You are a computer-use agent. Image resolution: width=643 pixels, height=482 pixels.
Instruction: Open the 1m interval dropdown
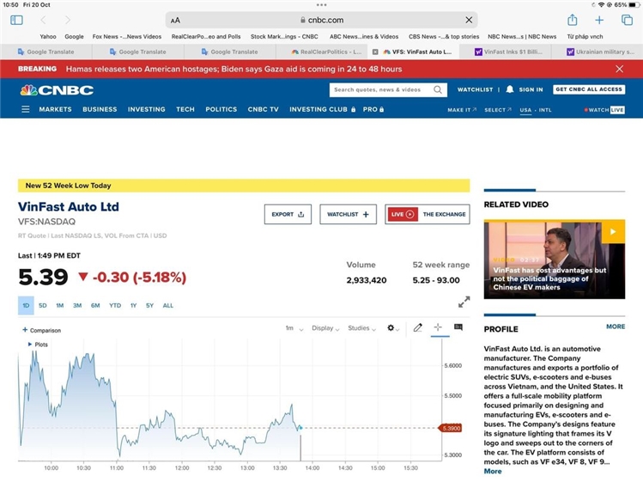click(x=294, y=328)
